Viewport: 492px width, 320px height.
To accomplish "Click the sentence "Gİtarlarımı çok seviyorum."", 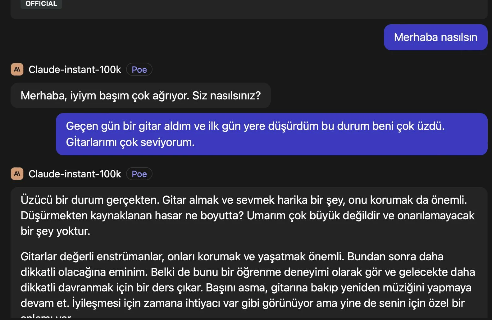I will click(x=130, y=142).
